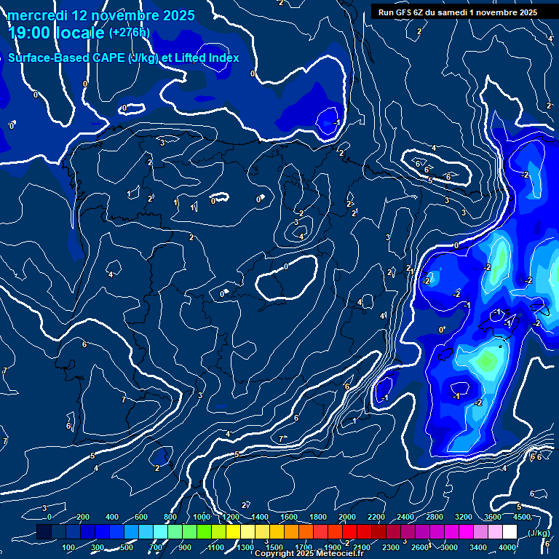
Task: Click the legend value "400"
Action: point(112,517)
